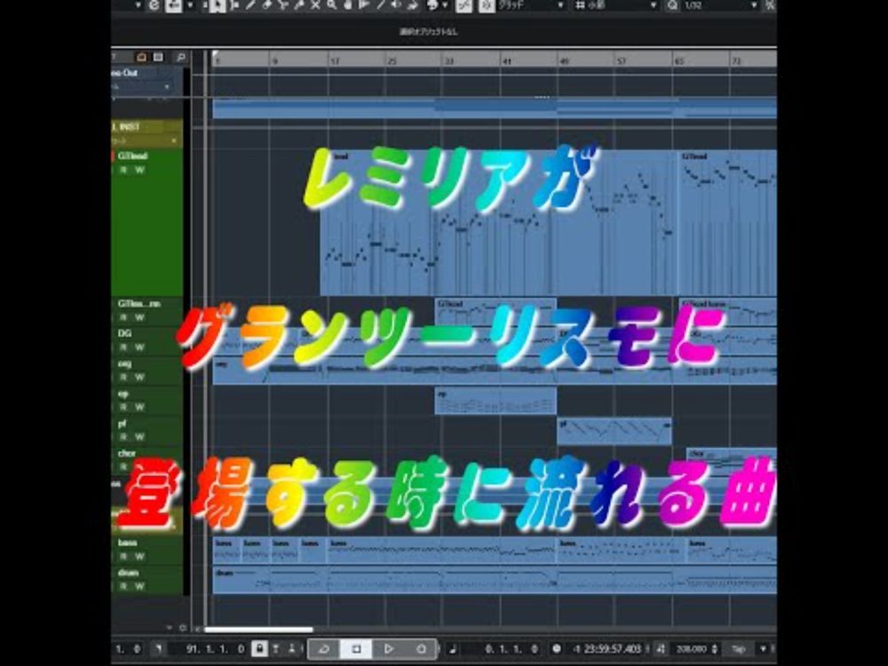Click ruler marker at bar 57
Screen dimensions: 888x666
(x=622, y=60)
